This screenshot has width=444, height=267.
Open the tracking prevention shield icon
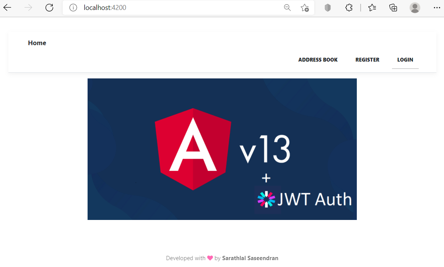328,8
